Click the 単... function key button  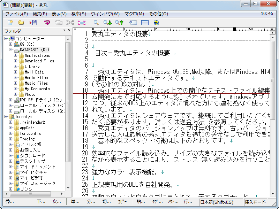75,202
